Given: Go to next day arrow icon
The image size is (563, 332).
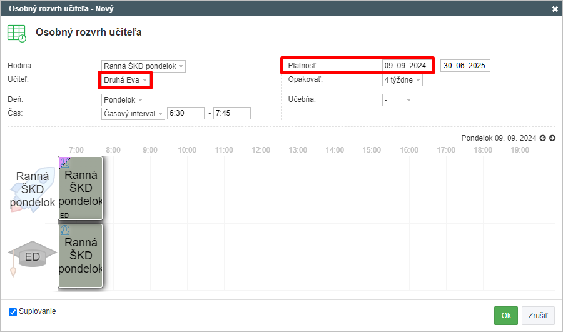Looking at the screenshot, I should coord(552,138).
